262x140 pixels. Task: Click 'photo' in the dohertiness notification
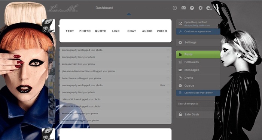[97, 78]
